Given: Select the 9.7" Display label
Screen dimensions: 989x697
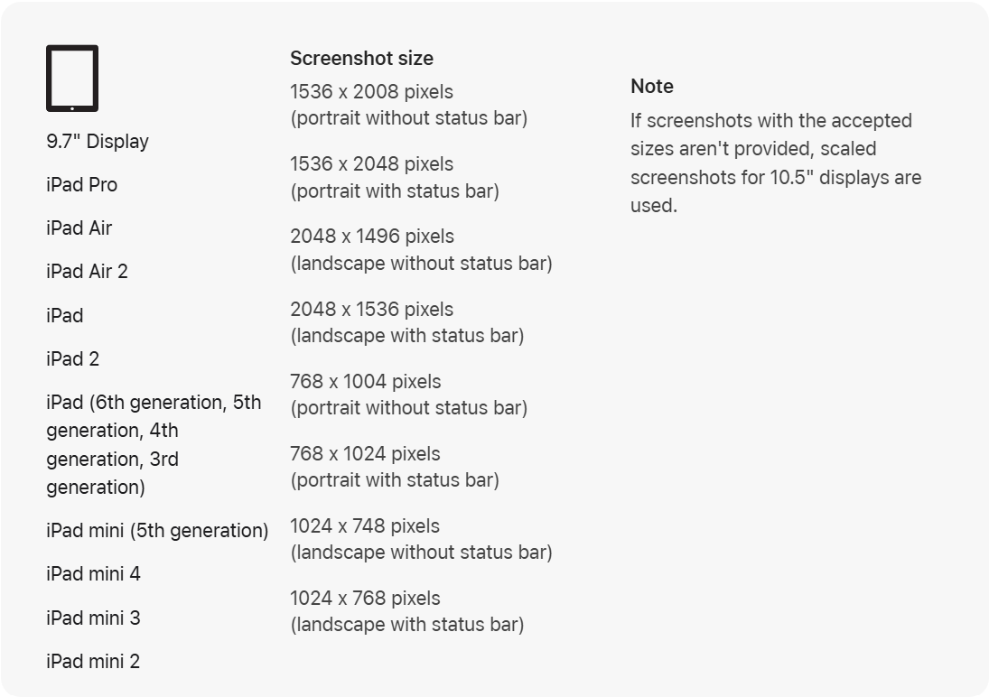Looking at the screenshot, I should [x=98, y=141].
